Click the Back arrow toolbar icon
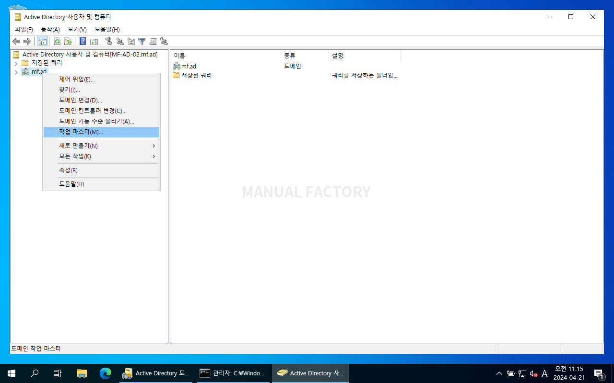 (16, 42)
